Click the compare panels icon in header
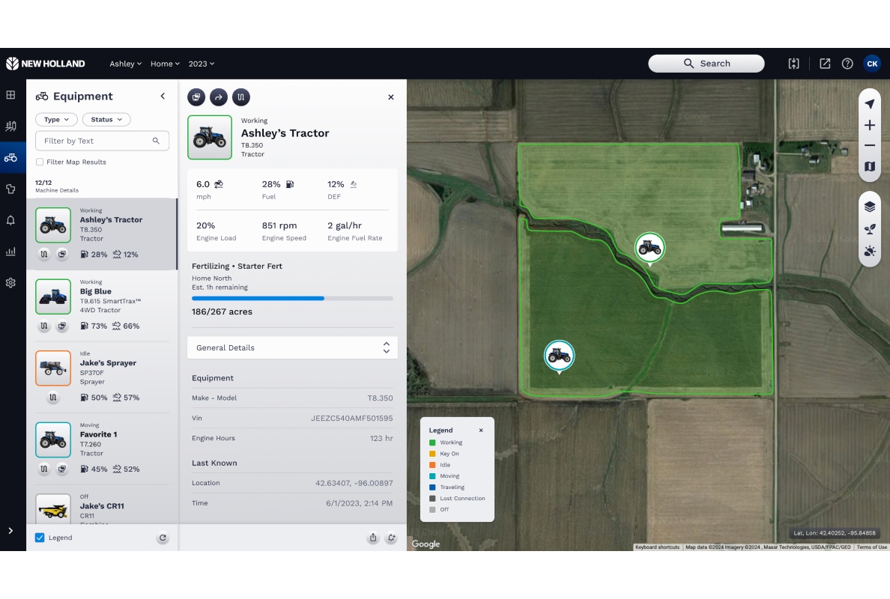The image size is (890, 599). tap(793, 64)
